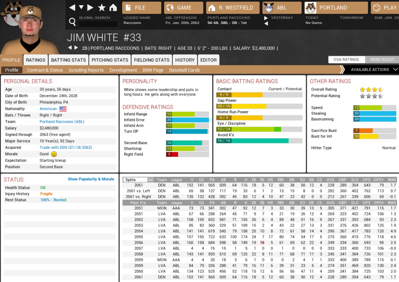Viewport: 399px width, 282px height.
Task: Go to next player with right arrow
Action: (76, 48)
